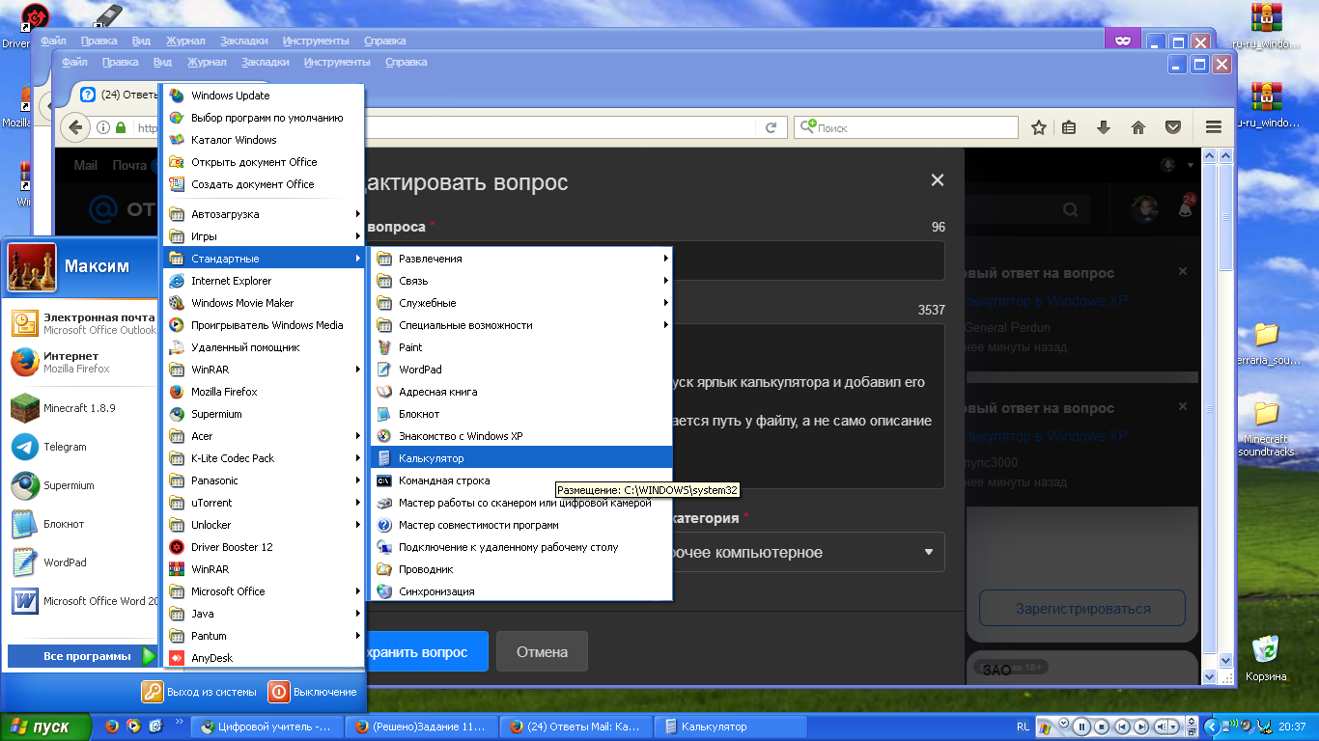This screenshot has height=741, width=1319.
Task: Stop playback on the taskbar media toolbar
Action: click(1103, 727)
